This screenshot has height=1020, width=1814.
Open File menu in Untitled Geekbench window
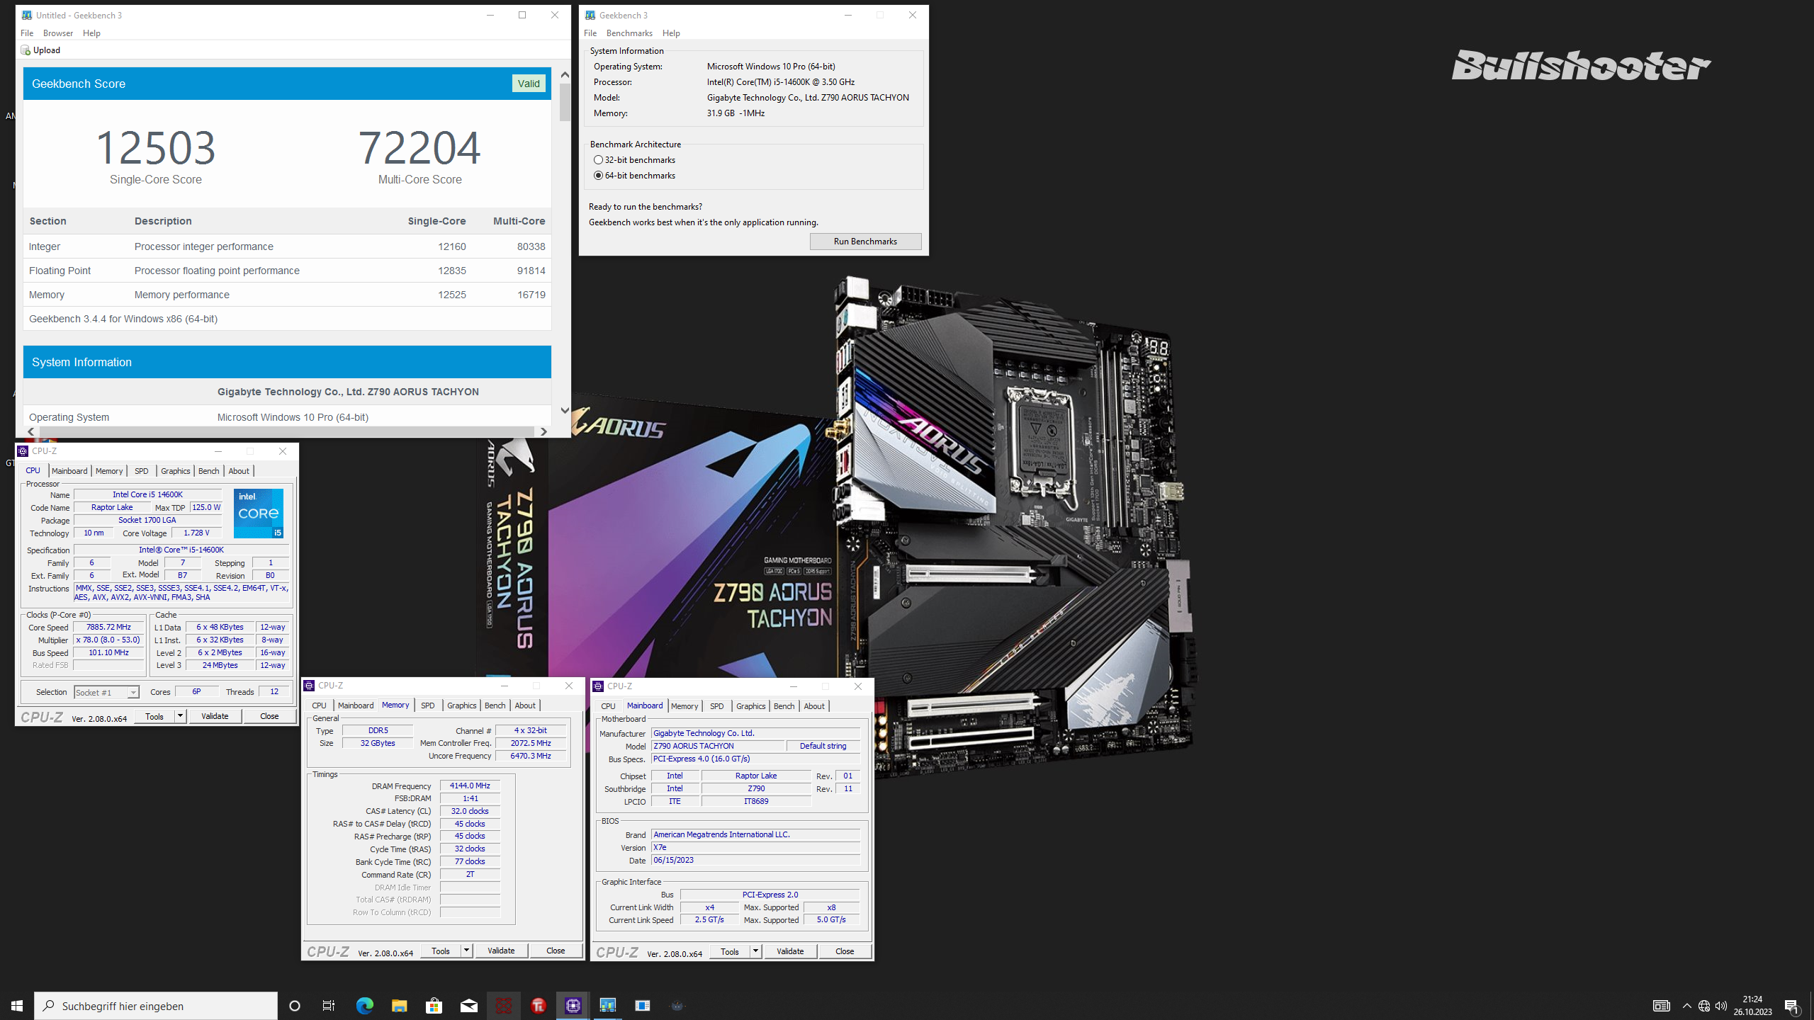click(27, 33)
